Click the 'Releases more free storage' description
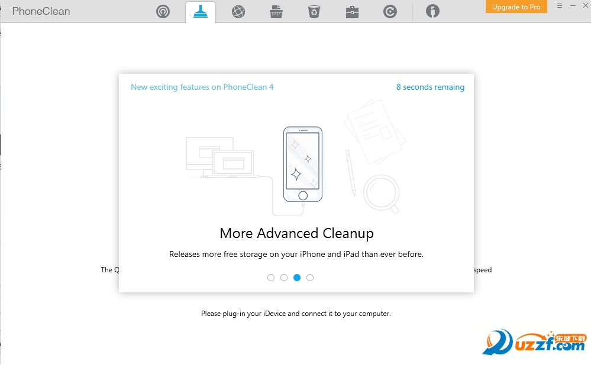The width and height of the screenshot is (591, 365). click(296, 255)
